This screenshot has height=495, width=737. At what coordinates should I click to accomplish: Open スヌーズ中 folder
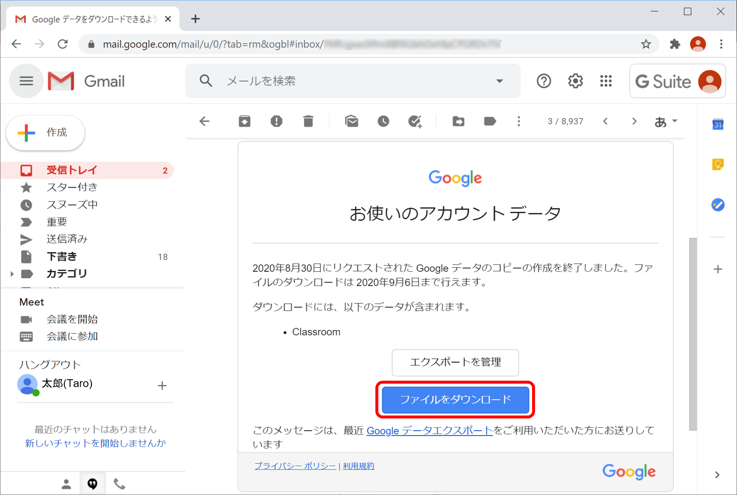pos(72,205)
